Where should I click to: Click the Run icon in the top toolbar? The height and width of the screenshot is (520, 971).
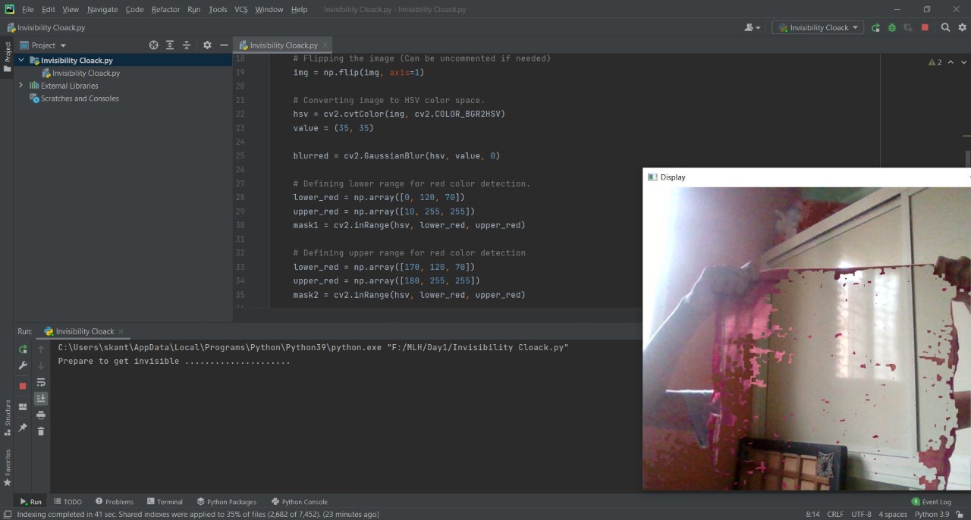tap(875, 27)
